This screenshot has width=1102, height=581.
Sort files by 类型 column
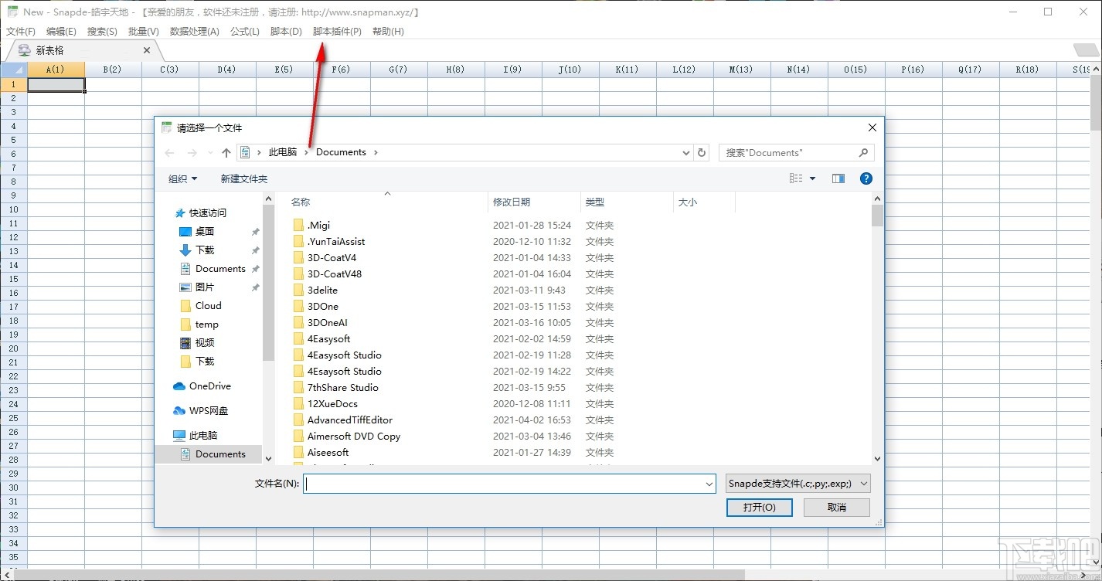click(595, 202)
